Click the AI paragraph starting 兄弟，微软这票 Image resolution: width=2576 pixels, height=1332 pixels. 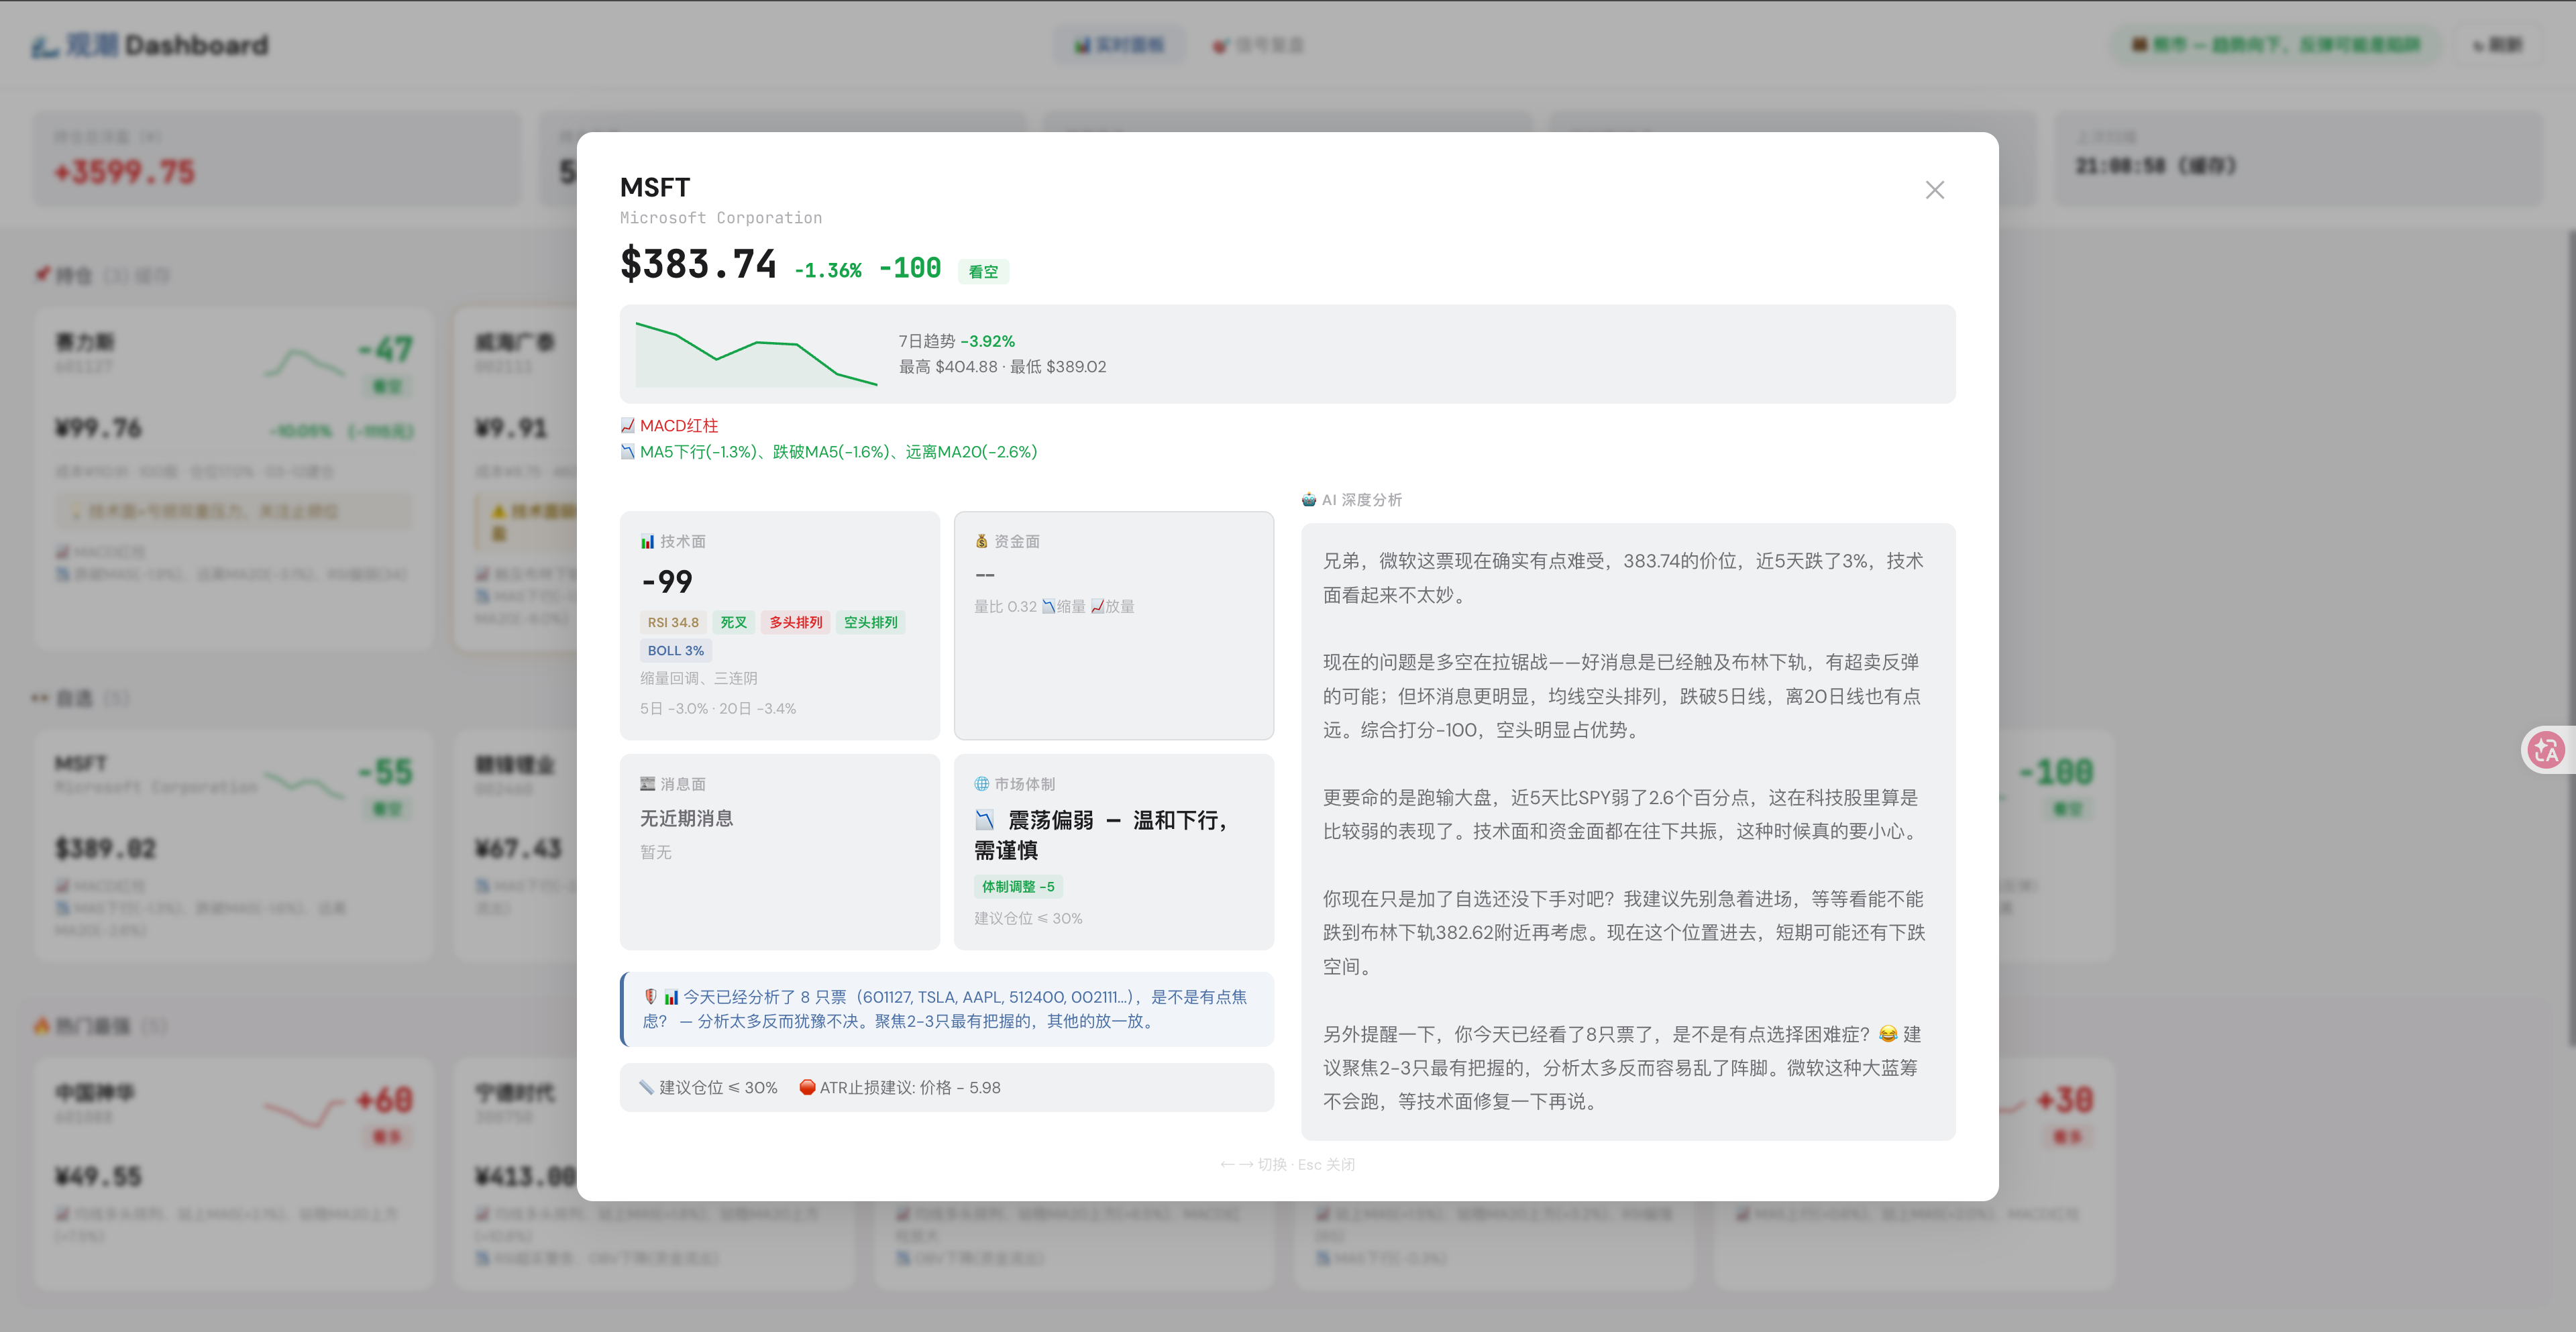pyautogui.click(x=1623, y=578)
